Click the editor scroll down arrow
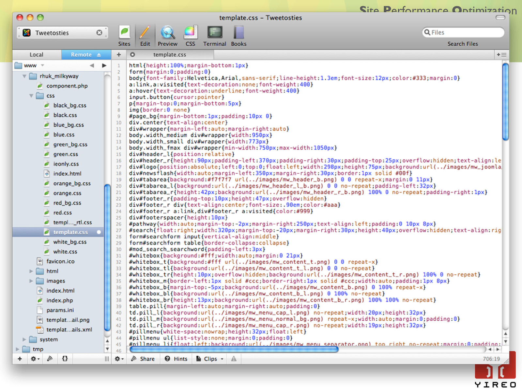The image size is (522, 391). (506, 341)
